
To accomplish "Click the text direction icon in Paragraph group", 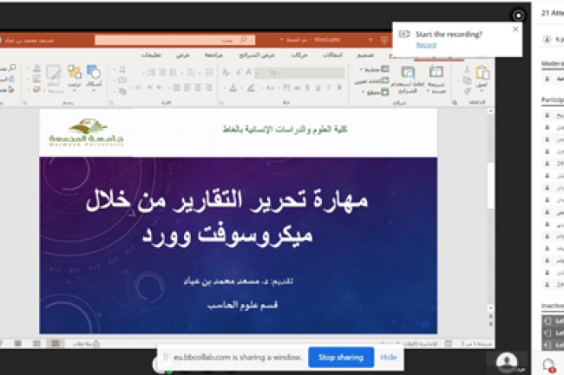I will click(x=122, y=69).
